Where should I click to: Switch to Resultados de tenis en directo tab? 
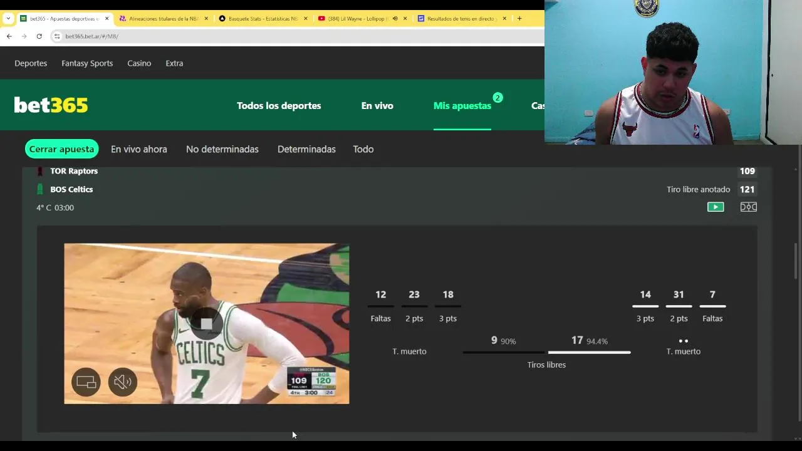click(x=462, y=18)
